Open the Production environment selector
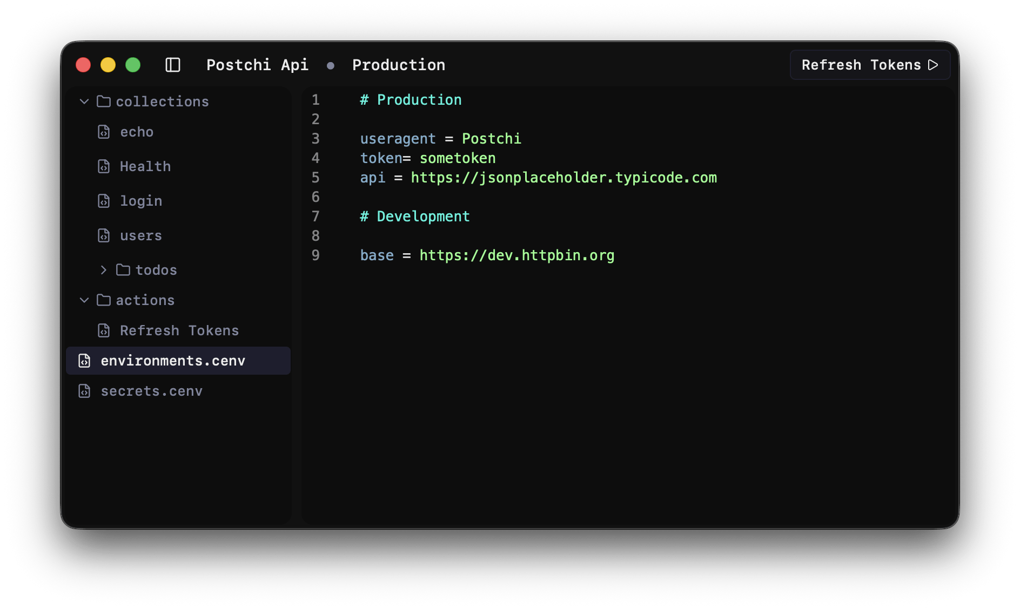Viewport: 1020px width, 609px height. click(x=398, y=65)
